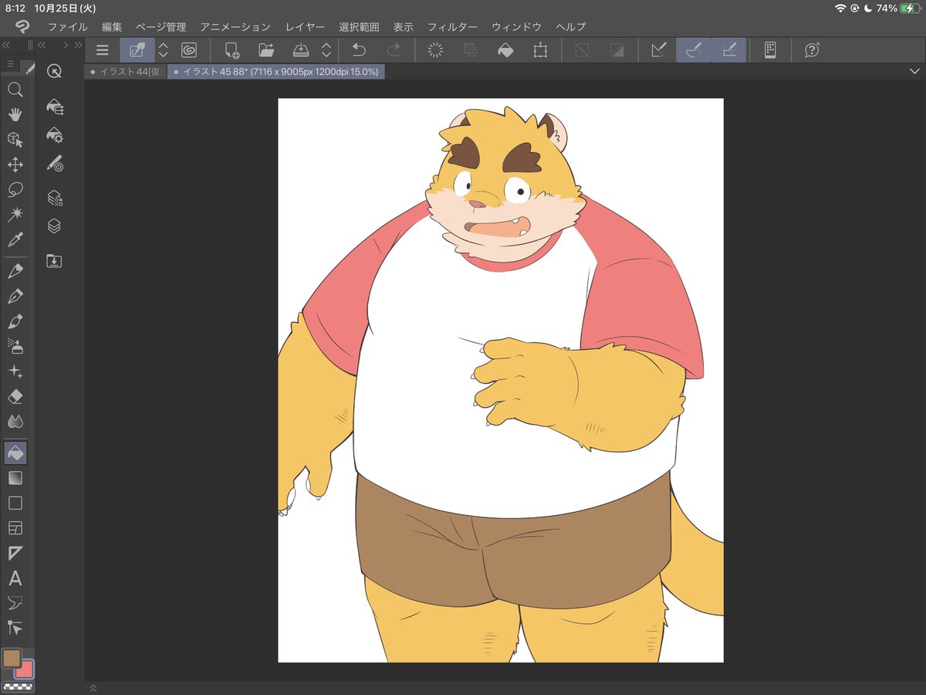Select the Eraser tool
This screenshot has height=695, width=926.
coord(15,396)
